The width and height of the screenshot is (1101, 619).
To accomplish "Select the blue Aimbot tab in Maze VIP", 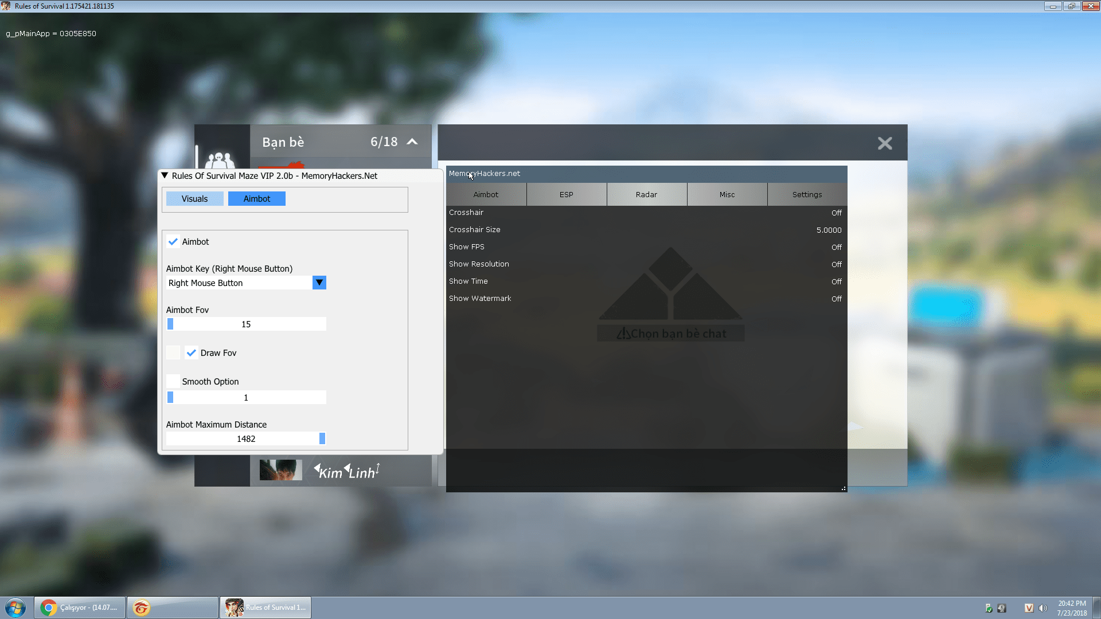I will [x=257, y=199].
